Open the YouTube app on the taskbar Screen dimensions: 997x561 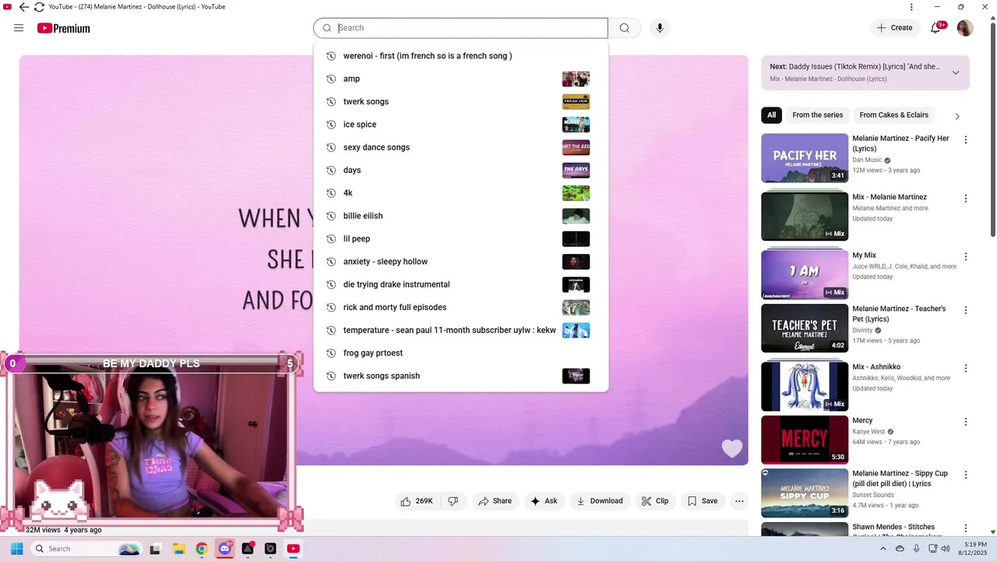(293, 549)
